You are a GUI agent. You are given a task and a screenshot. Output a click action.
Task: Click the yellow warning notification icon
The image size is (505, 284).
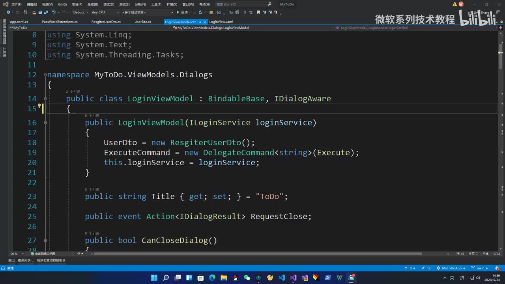[454, 4]
